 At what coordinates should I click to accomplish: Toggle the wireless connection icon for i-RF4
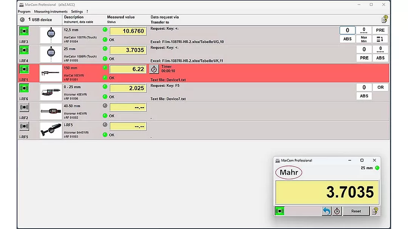click(x=24, y=50)
